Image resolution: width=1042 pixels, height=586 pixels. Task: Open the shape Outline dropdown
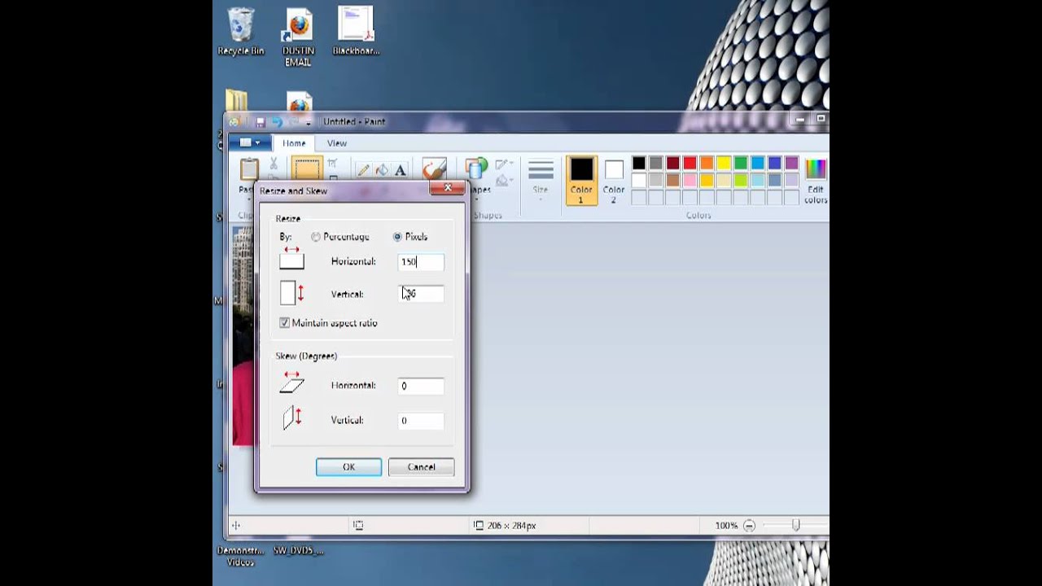[504, 164]
